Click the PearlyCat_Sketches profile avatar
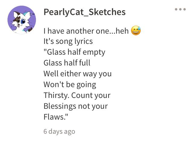Viewport: 193px width, 143px height. (x=22, y=20)
